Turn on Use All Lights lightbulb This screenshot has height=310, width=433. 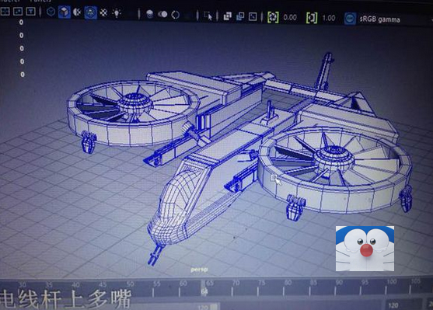(x=117, y=13)
